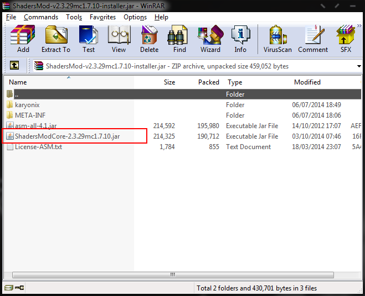Click the WinRAR title bar app icon
The height and width of the screenshot is (296, 365).
click(x=6, y=6)
